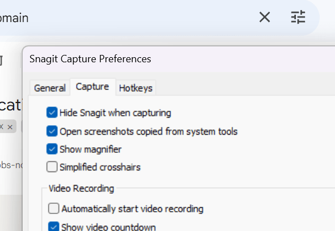Disable the Show magnifier checkbox
Image resolution: width=335 pixels, height=231 pixels.
[x=52, y=149]
